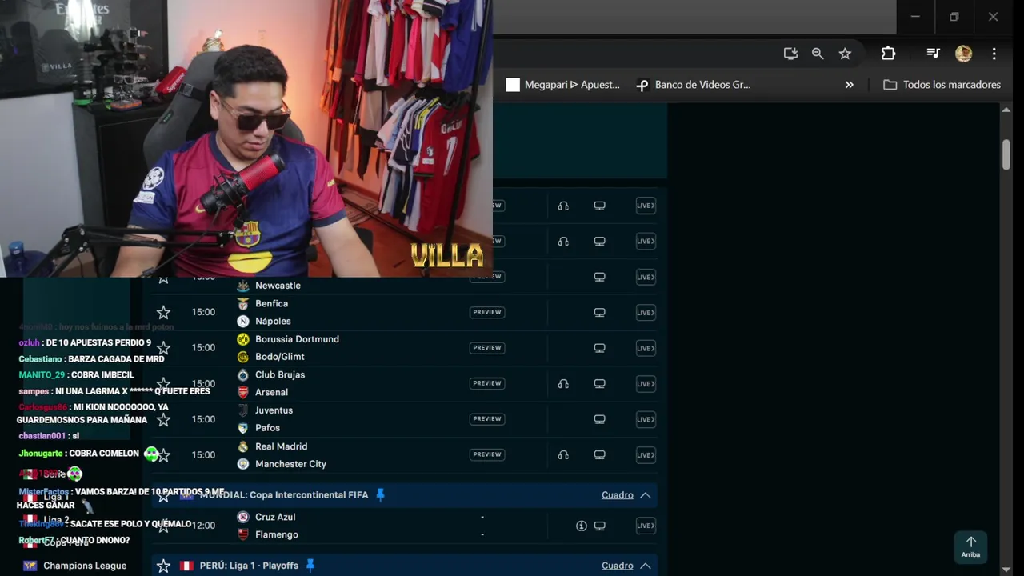1024x576 pixels.
Task: Click PREVIEW for Club Brujas vs Arsenal
Action: [x=487, y=383]
